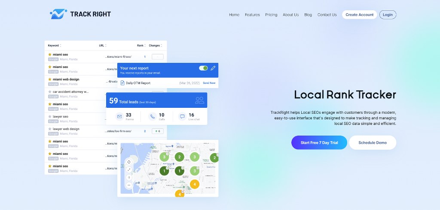
Task: Click the 'Your next report' title
Action: click(x=134, y=68)
